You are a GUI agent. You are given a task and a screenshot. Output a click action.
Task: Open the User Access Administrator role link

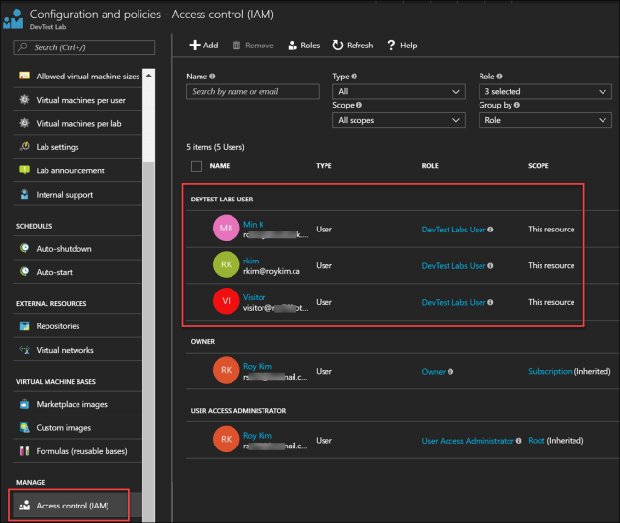(468, 441)
